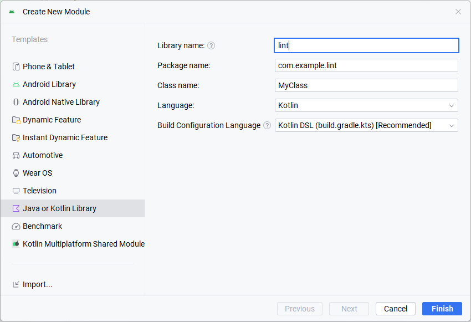471x322 pixels.
Task: Select Instant Dynamic Feature template
Action: pos(65,137)
